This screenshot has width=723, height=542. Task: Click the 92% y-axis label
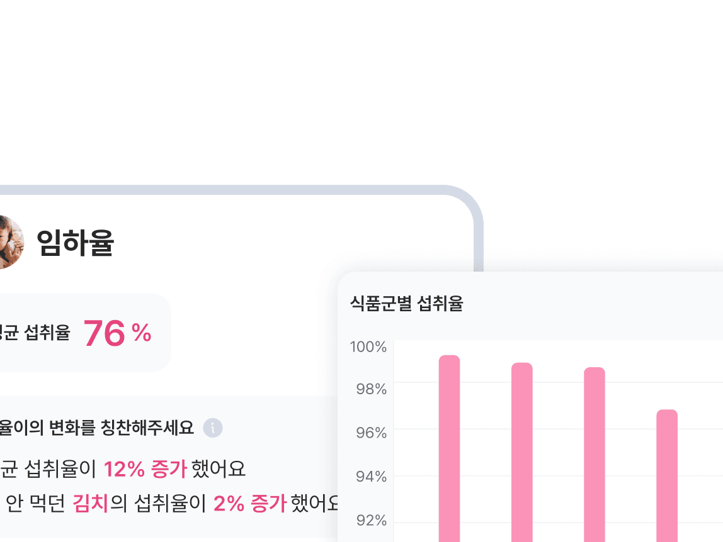click(x=371, y=521)
